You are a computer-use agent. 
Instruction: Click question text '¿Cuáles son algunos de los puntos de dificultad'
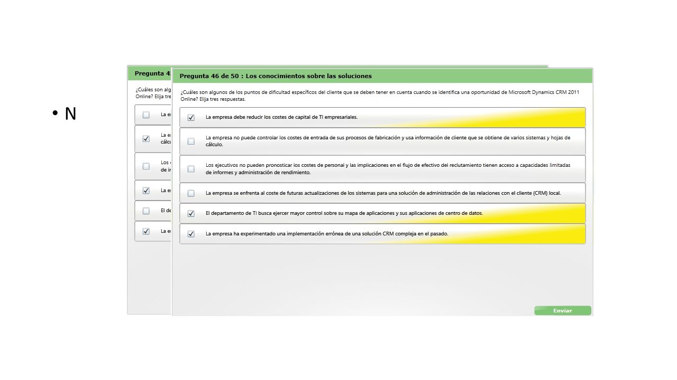click(379, 96)
